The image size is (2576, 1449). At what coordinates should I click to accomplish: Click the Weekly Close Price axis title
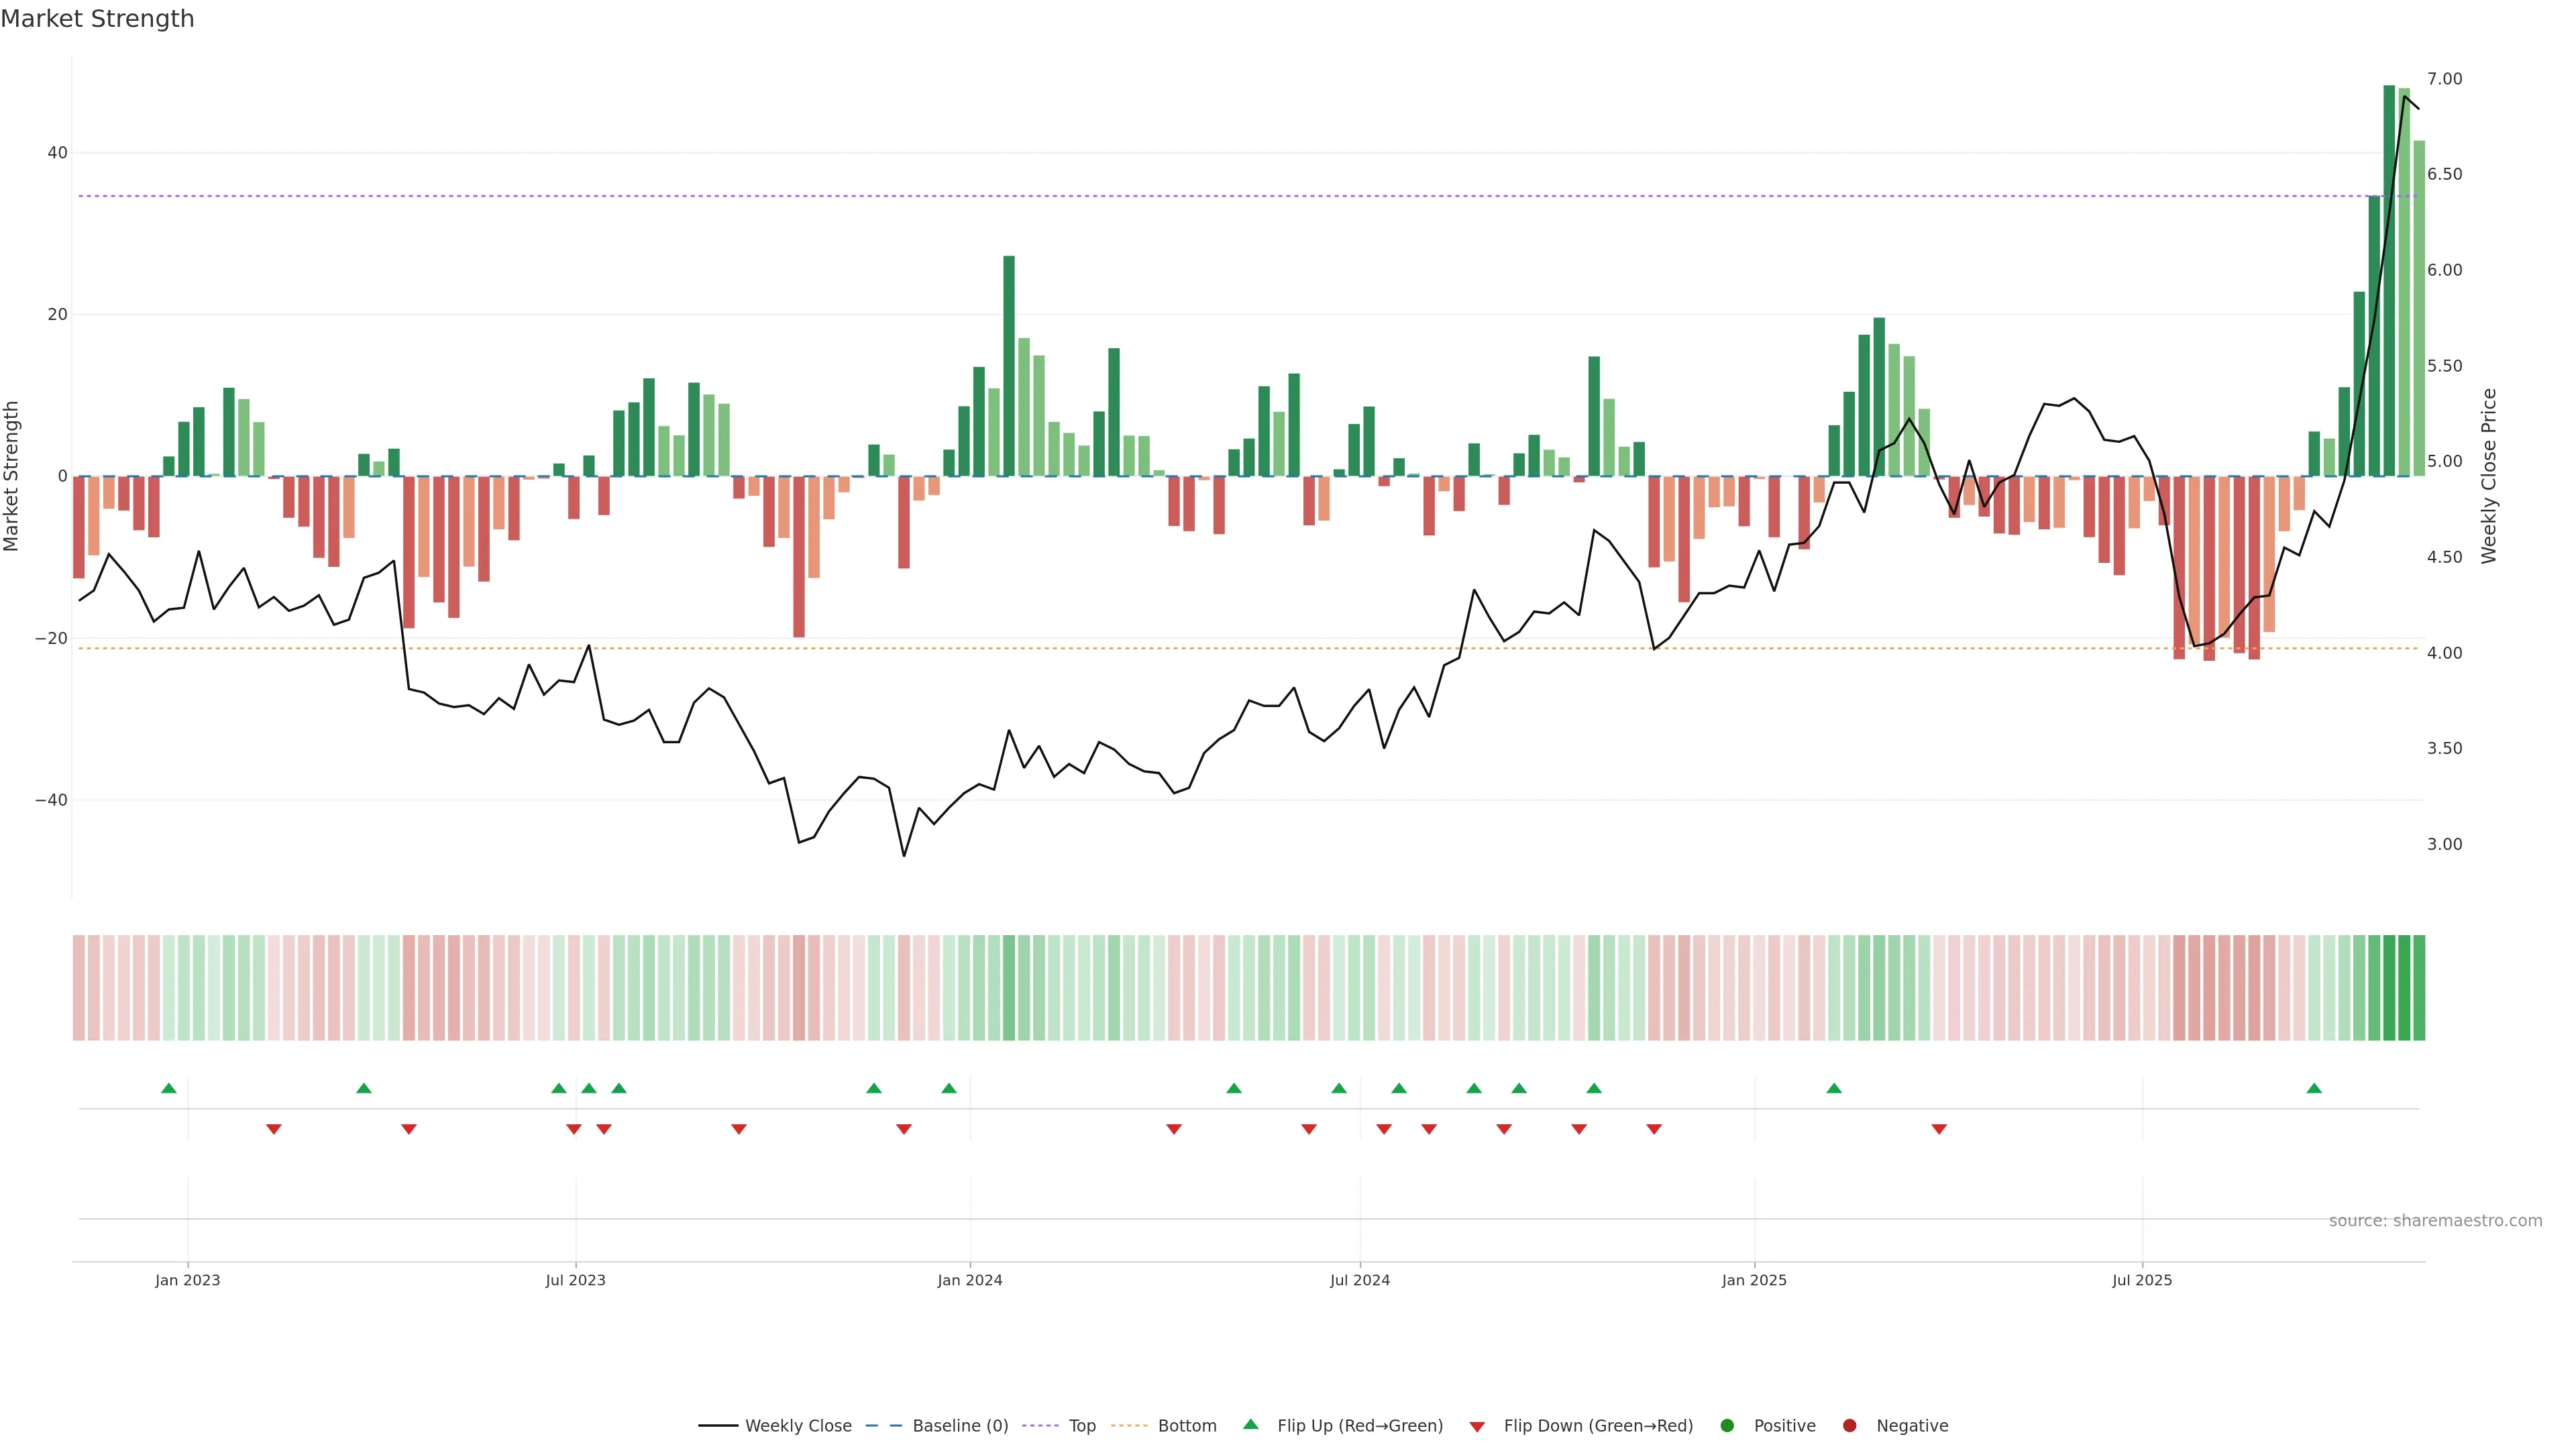pyautogui.click(x=2489, y=476)
